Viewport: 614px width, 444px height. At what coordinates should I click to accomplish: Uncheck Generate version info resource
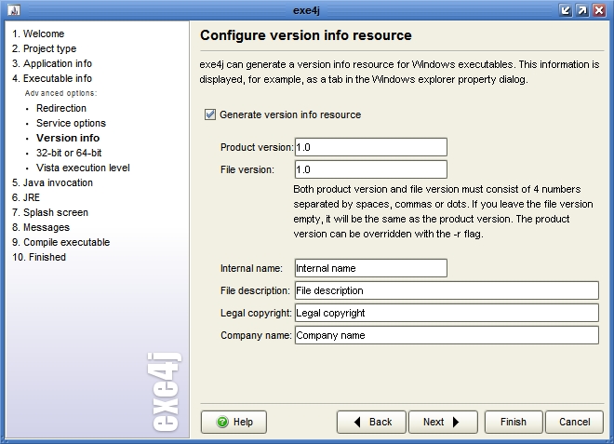tap(209, 114)
